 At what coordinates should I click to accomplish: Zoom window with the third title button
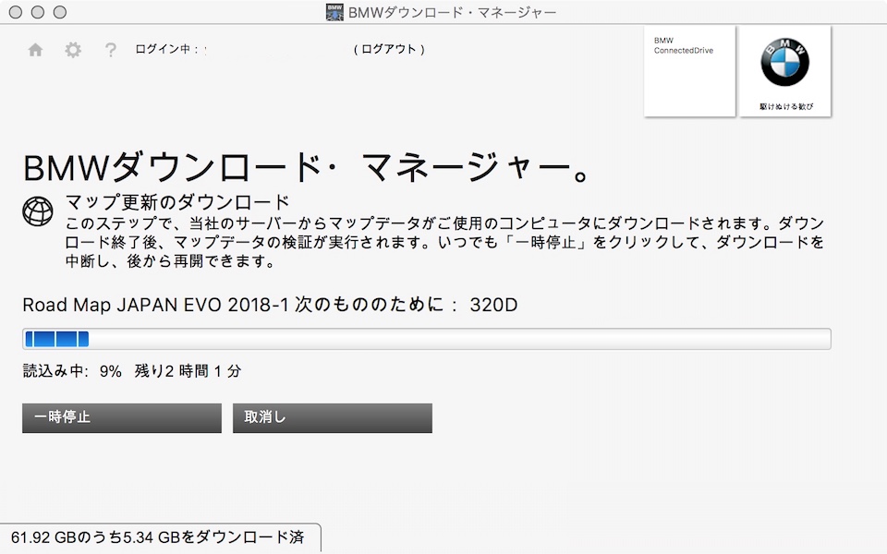pos(59,12)
